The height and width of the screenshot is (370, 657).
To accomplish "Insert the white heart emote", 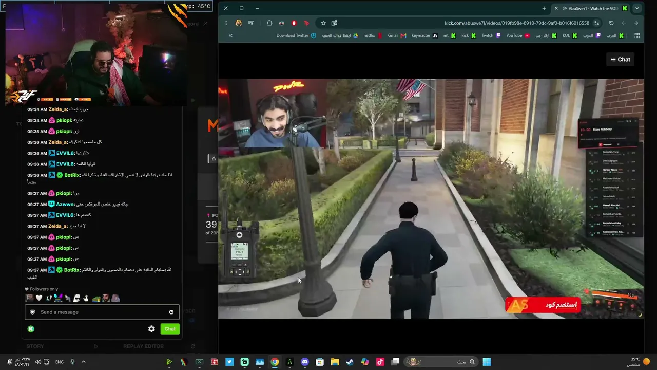I will coord(38,298).
